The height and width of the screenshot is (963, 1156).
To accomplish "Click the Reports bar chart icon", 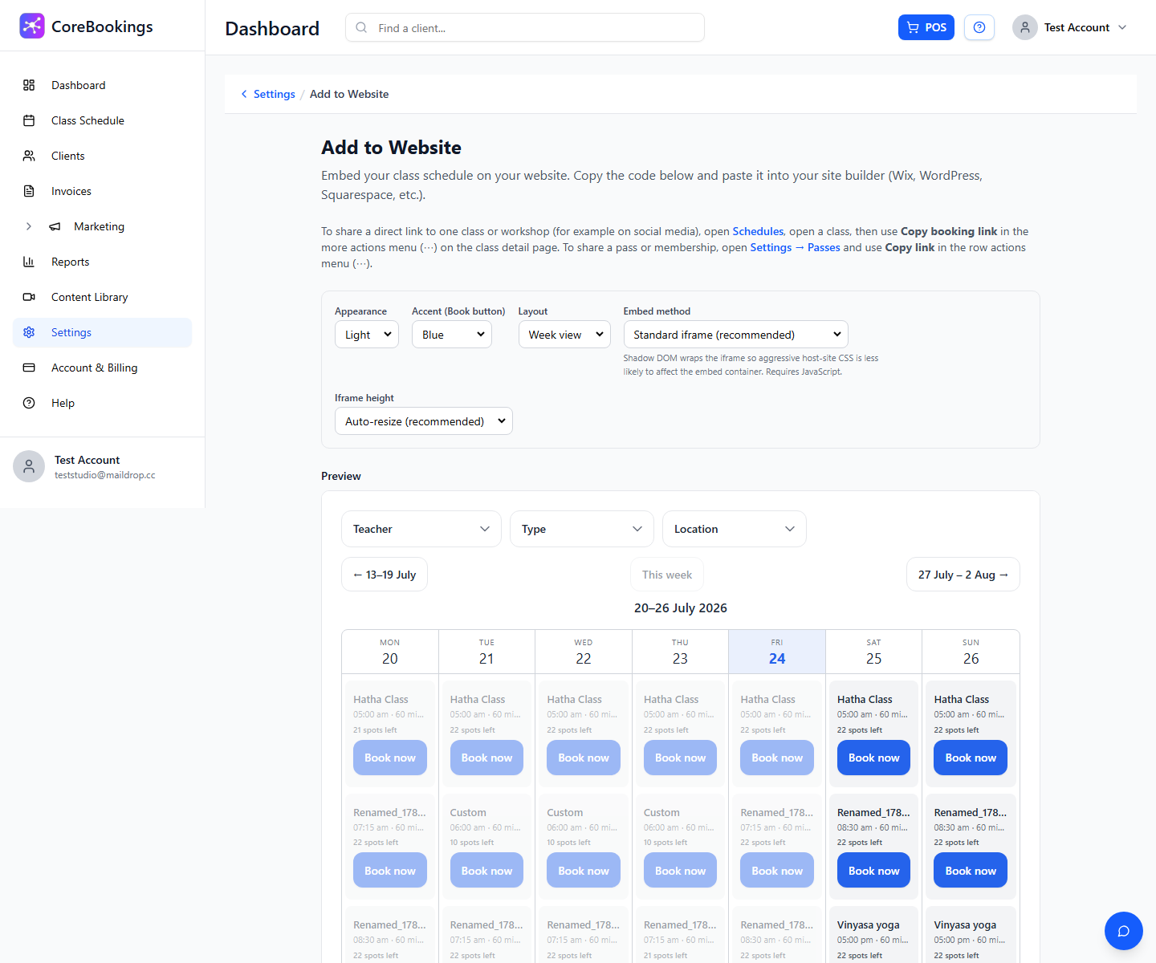I will click(x=29, y=262).
